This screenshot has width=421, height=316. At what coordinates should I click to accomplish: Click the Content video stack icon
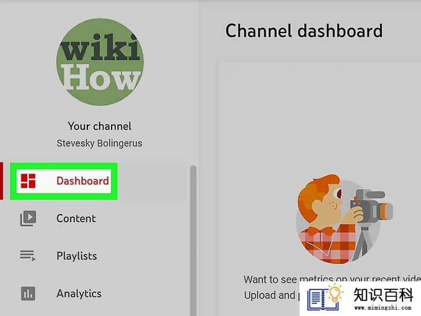[28, 218]
